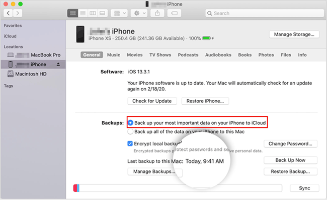The image size is (327, 201).
Task: Click the Sync button
Action: 304,188
